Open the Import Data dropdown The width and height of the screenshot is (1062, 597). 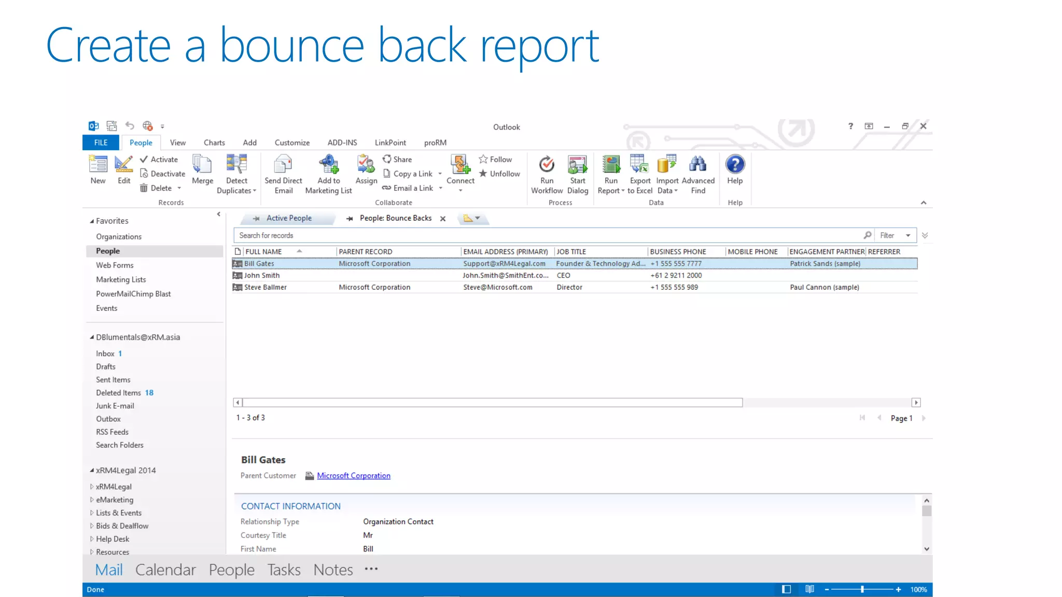pos(676,191)
